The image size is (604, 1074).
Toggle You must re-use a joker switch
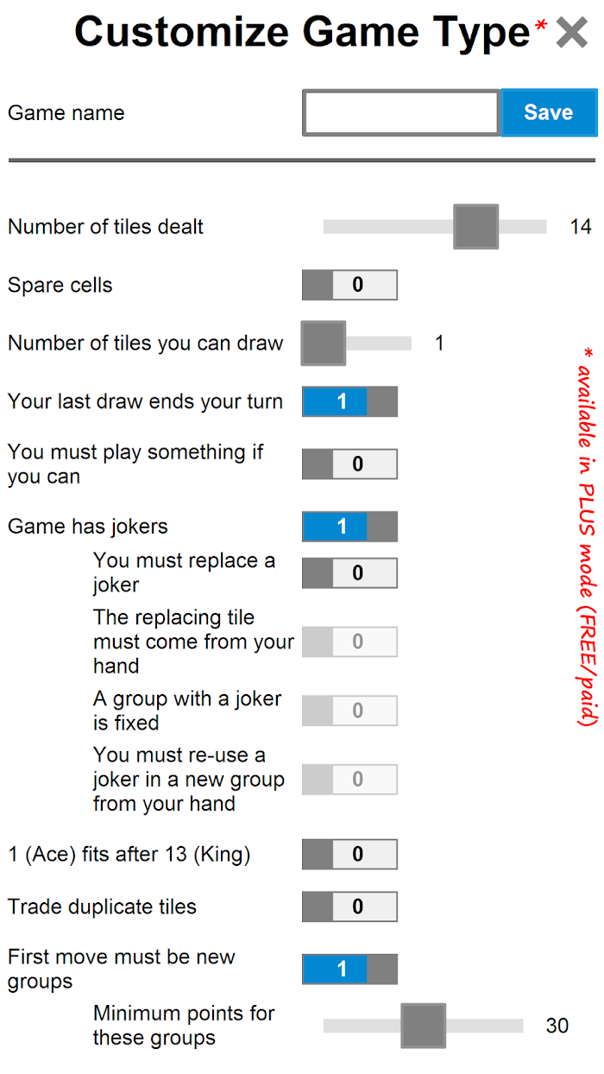(x=349, y=780)
